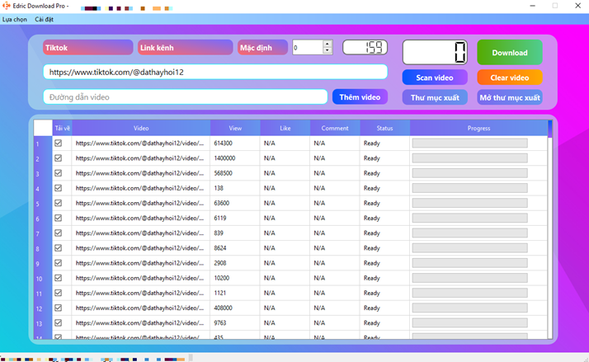Toggle the Tải về checkbox in row 10
The image size is (589, 362).
coord(58,278)
